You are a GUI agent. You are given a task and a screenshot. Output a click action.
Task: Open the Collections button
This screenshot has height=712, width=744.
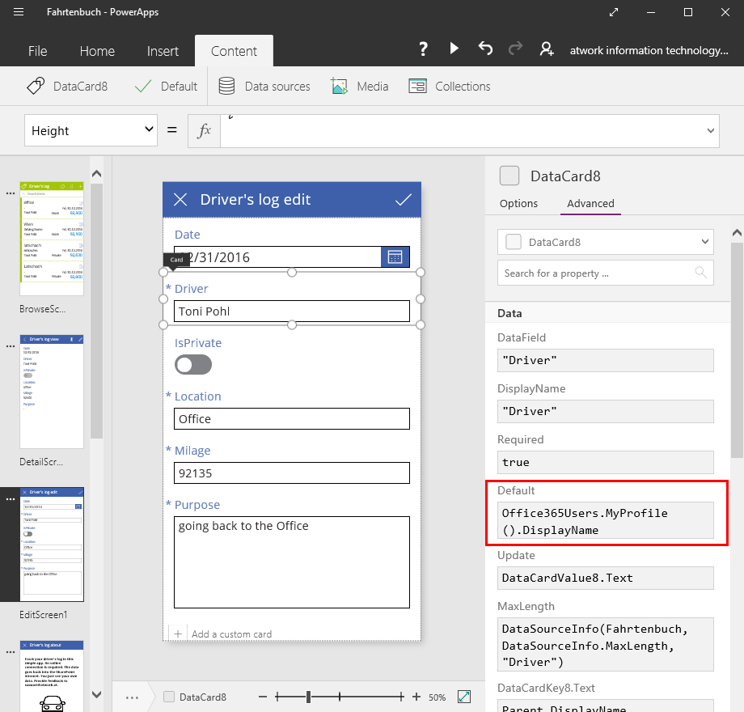[x=450, y=87]
